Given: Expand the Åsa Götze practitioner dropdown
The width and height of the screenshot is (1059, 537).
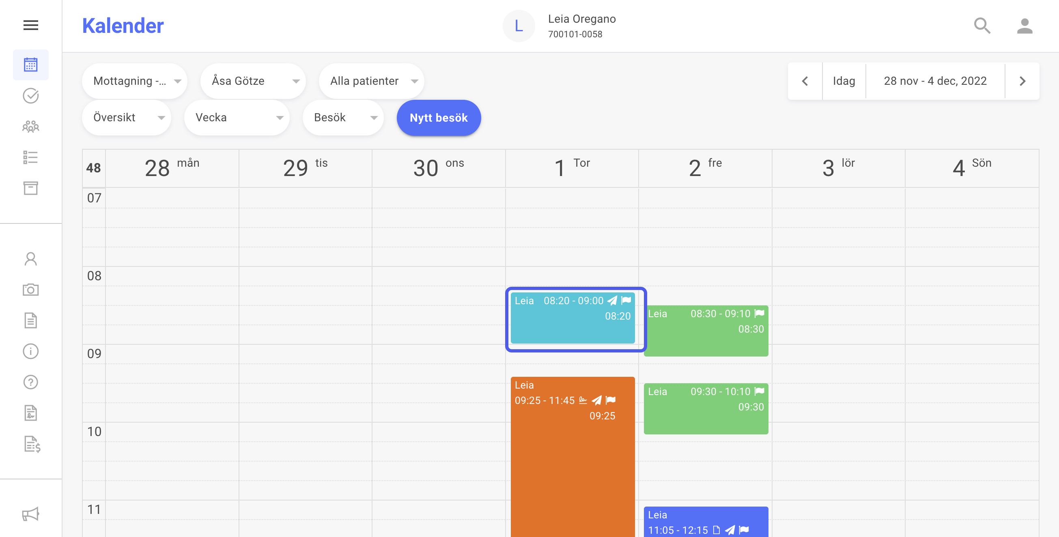Looking at the screenshot, I should coord(253,81).
